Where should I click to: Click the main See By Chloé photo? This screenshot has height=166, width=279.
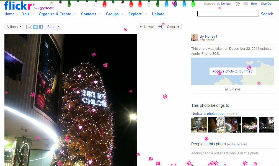point(71,100)
